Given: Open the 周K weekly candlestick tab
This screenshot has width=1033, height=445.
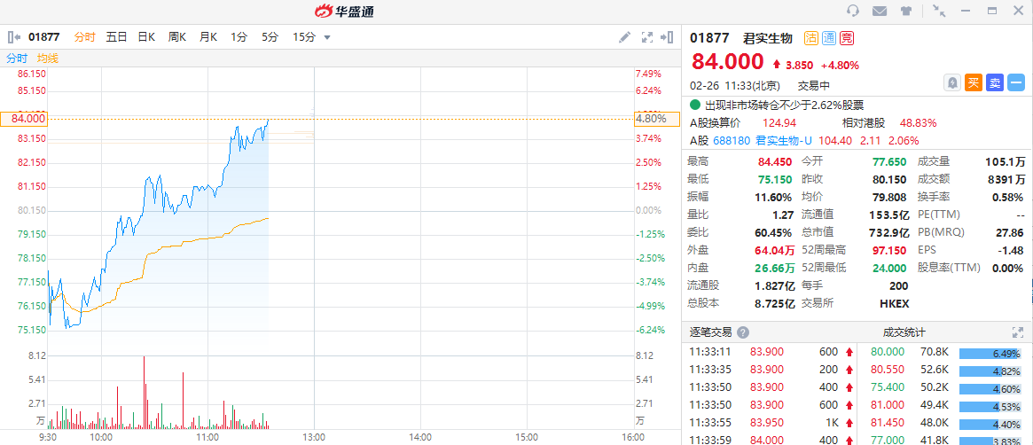Looking at the screenshot, I should pos(177,37).
